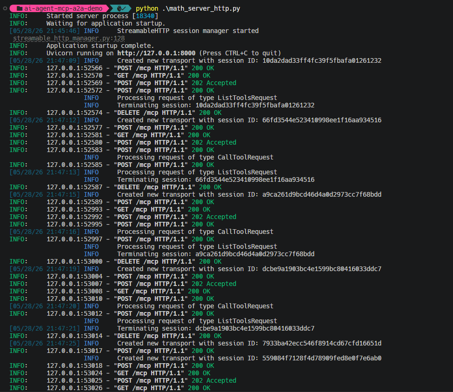The width and height of the screenshot is (453, 392).
Task: Click '202 Accepted' on the 53025 row
Action: (x=214, y=380)
